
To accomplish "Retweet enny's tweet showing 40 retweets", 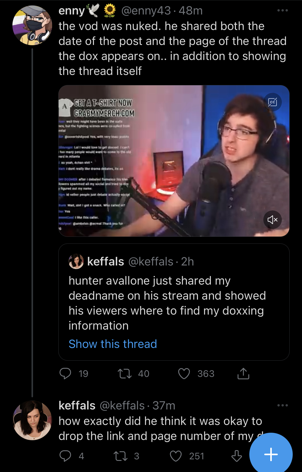I will click(125, 374).
